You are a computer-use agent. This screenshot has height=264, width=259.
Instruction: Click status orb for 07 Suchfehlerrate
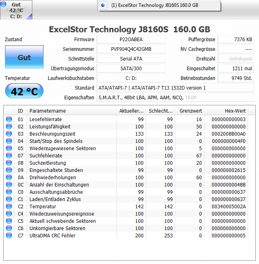pos(9,155)
